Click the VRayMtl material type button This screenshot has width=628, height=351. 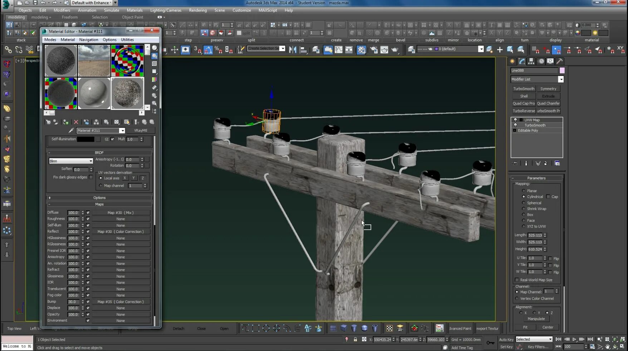tap(141, 131)
